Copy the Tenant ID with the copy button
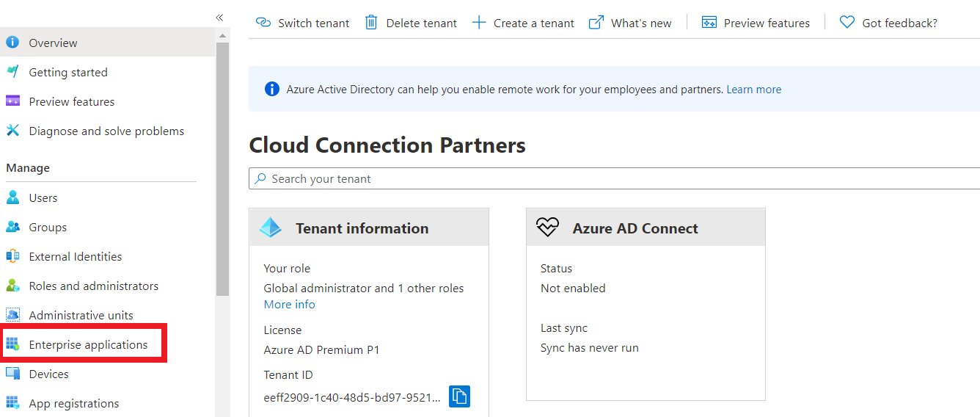The height and width of the screenshot is (417, 980). pyautogui.click(x=459, y=396)
